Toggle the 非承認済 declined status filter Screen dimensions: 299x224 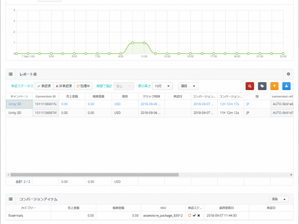(64, 86)
